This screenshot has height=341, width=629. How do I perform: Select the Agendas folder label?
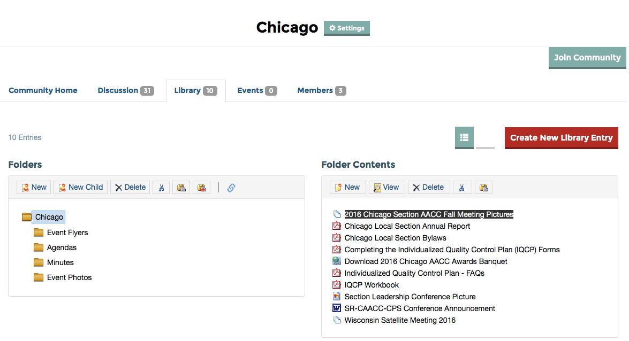pos(62,247)
